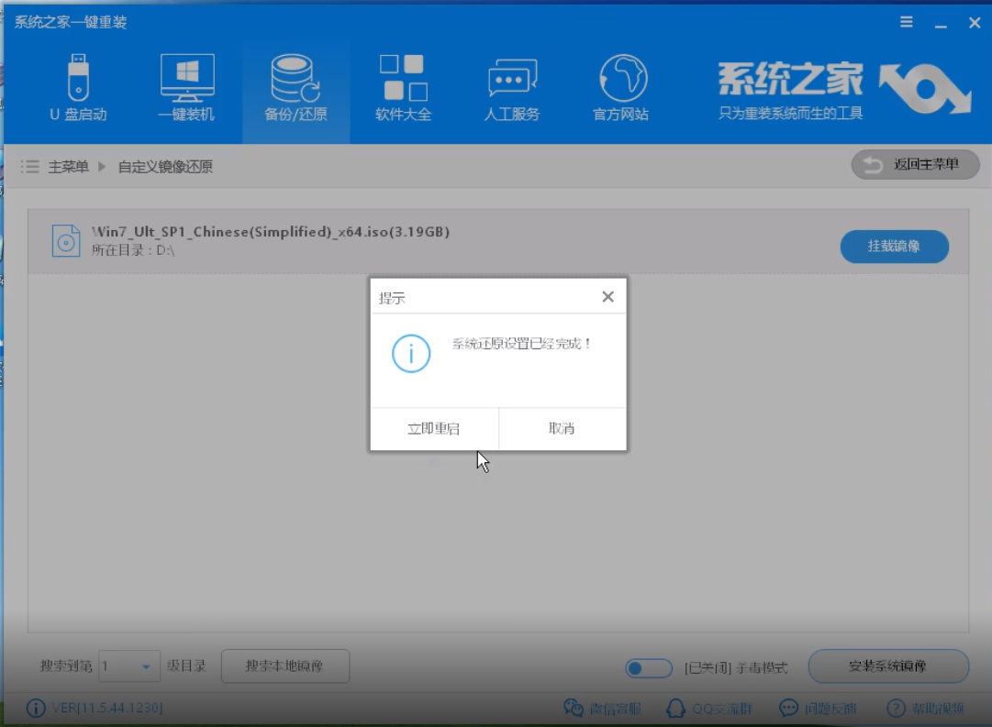This screenshot has height=727, width=992.
Task: Open 问题反馈 feedback
Action: tap(808, 707)
